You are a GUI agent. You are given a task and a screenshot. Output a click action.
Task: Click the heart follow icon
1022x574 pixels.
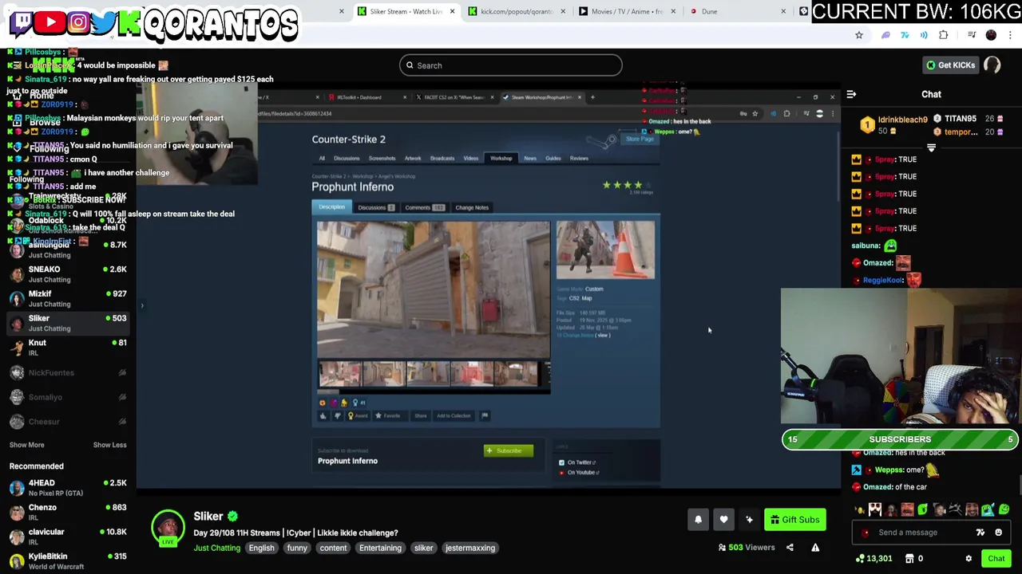(723, 520)
